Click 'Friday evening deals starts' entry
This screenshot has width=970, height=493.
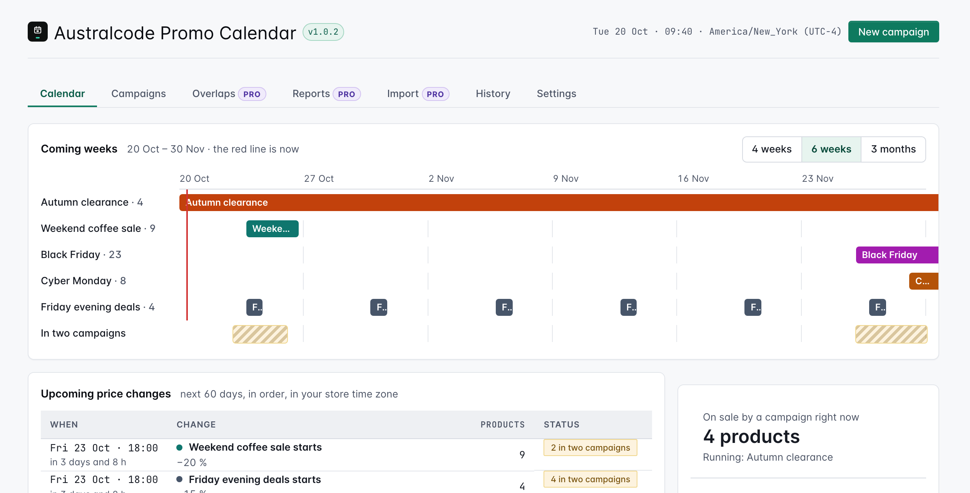coord(255,480)
